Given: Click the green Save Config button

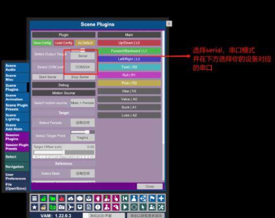Looking at the screenshot, I should [42, 43].
